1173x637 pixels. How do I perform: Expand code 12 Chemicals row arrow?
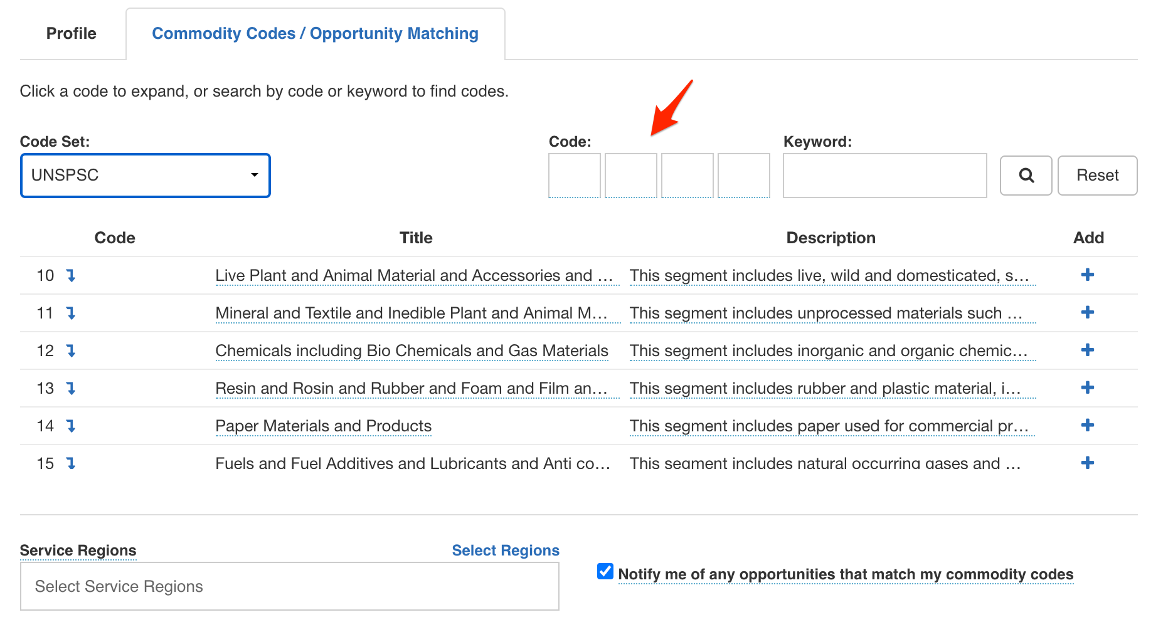pyautogui.click(x=71, y=350)
